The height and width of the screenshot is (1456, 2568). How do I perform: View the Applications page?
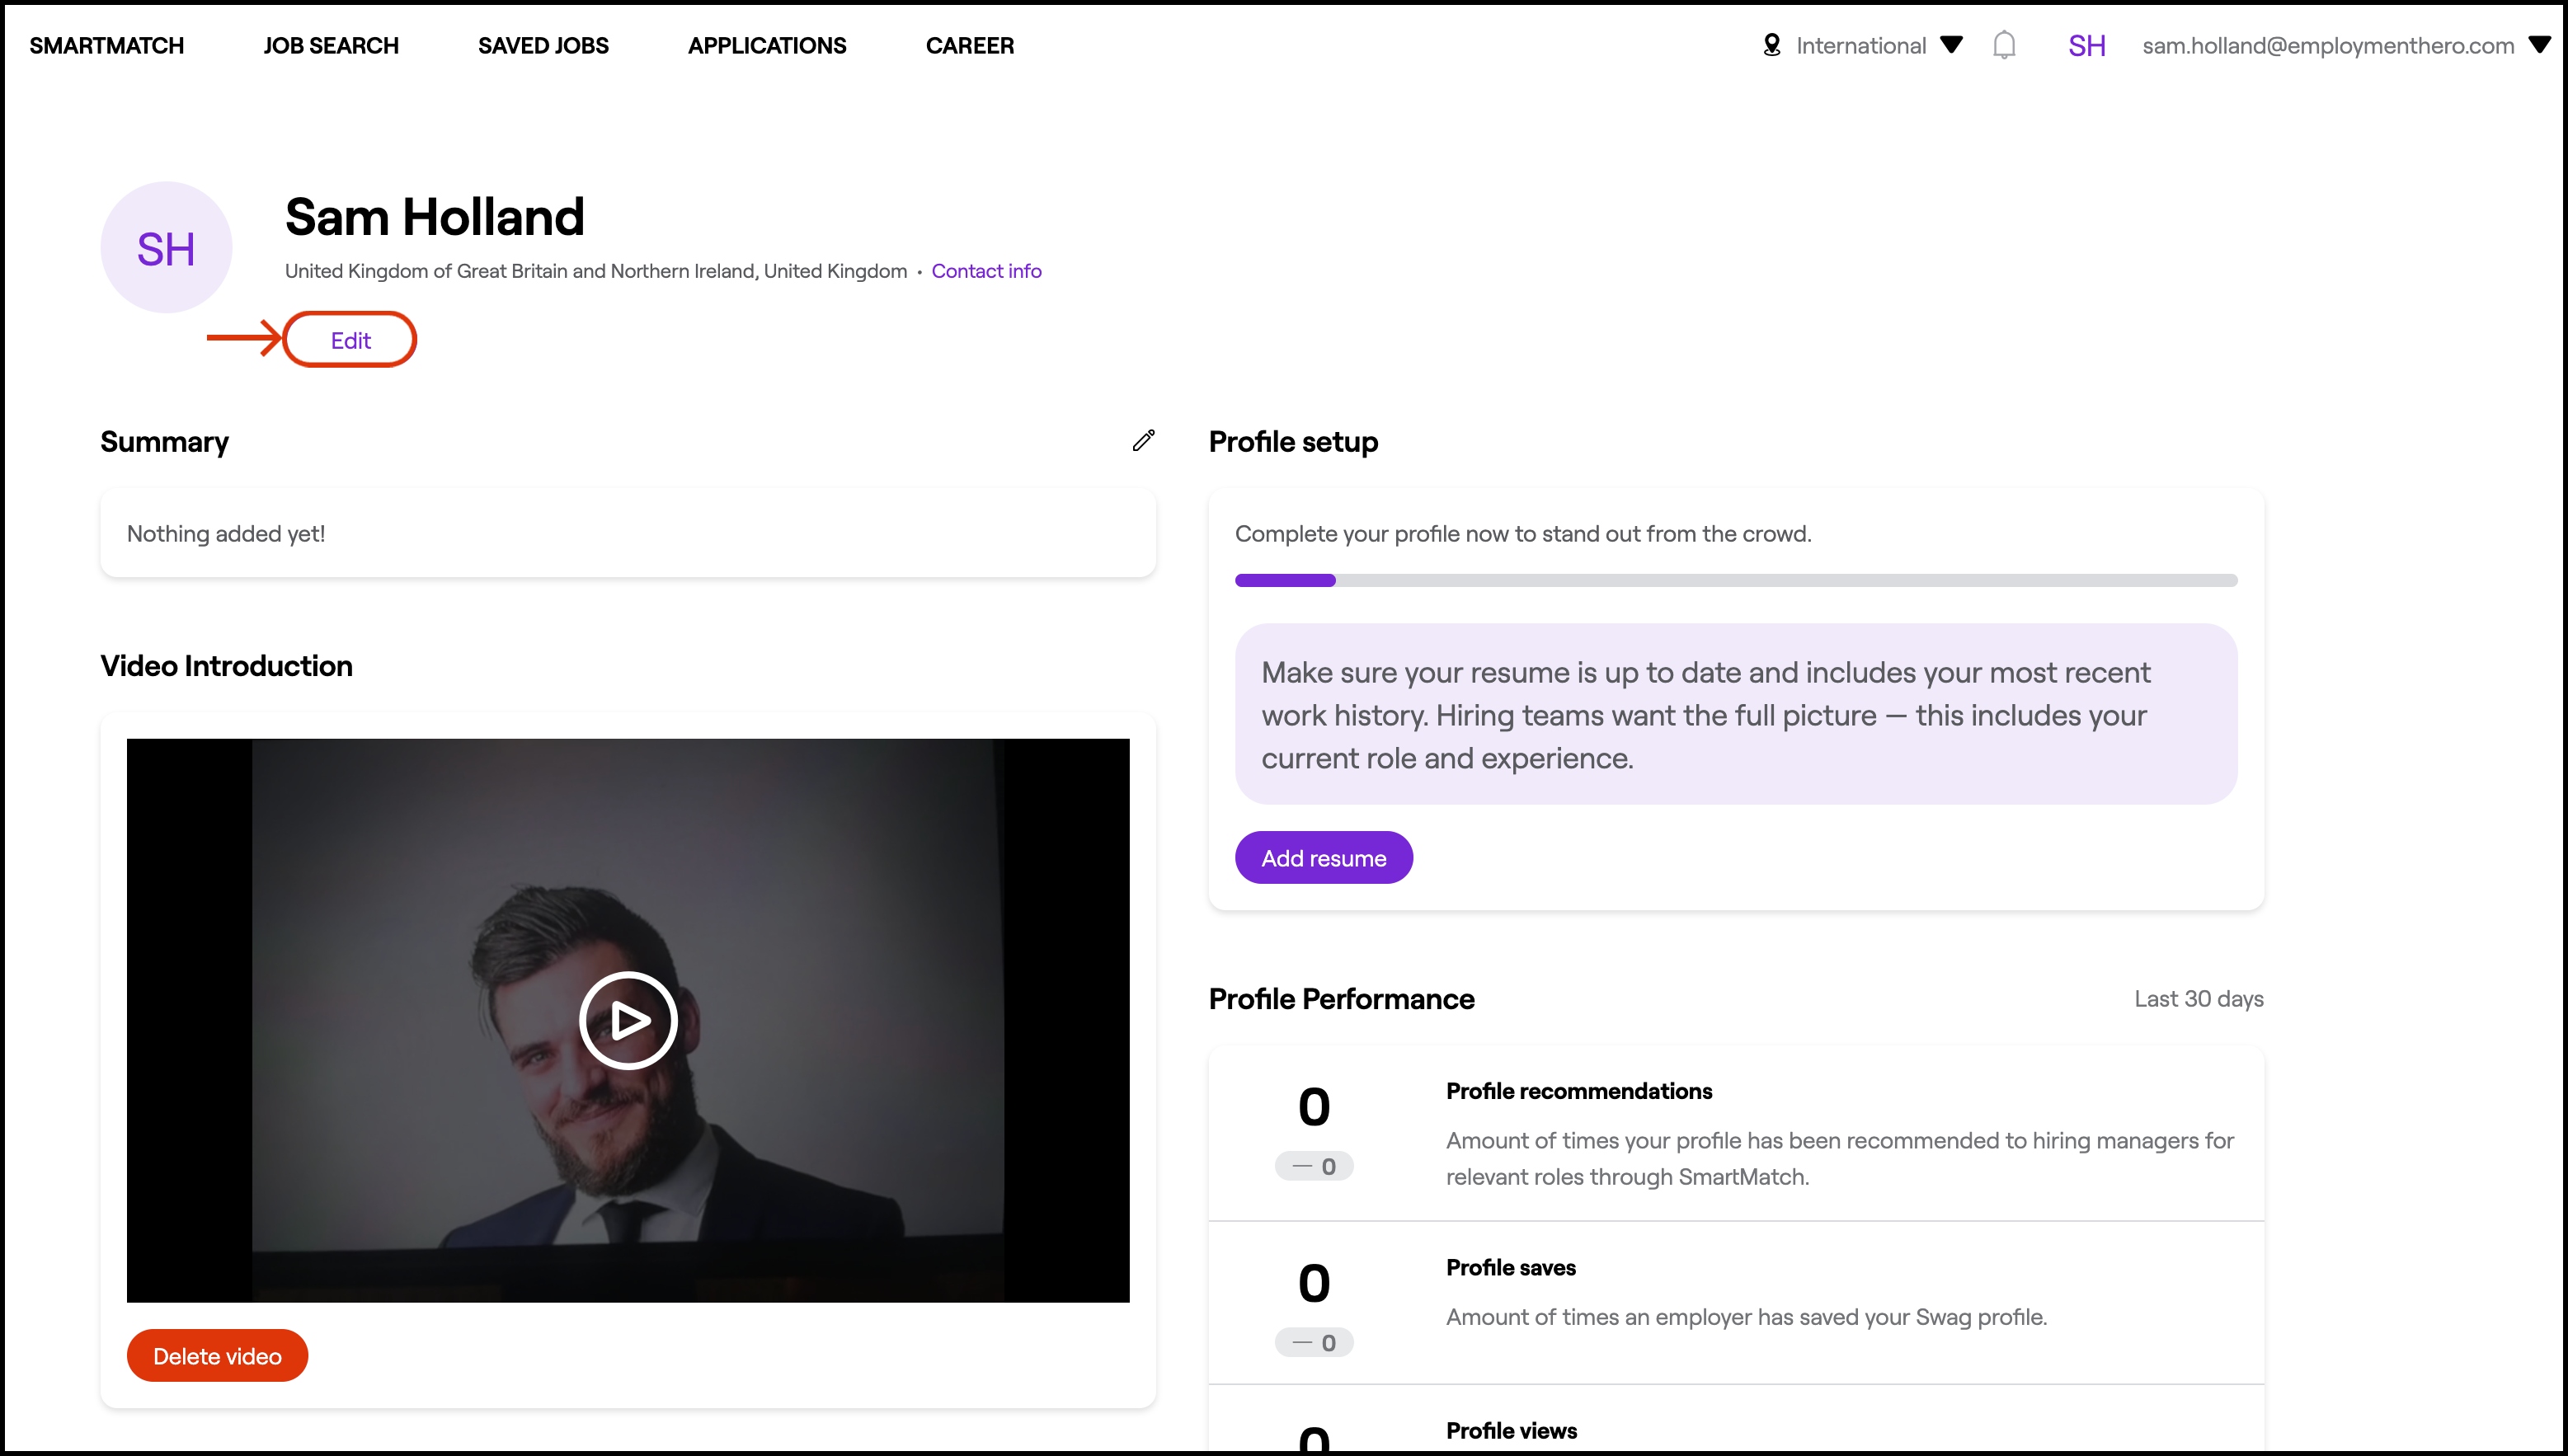coord(767,45)
